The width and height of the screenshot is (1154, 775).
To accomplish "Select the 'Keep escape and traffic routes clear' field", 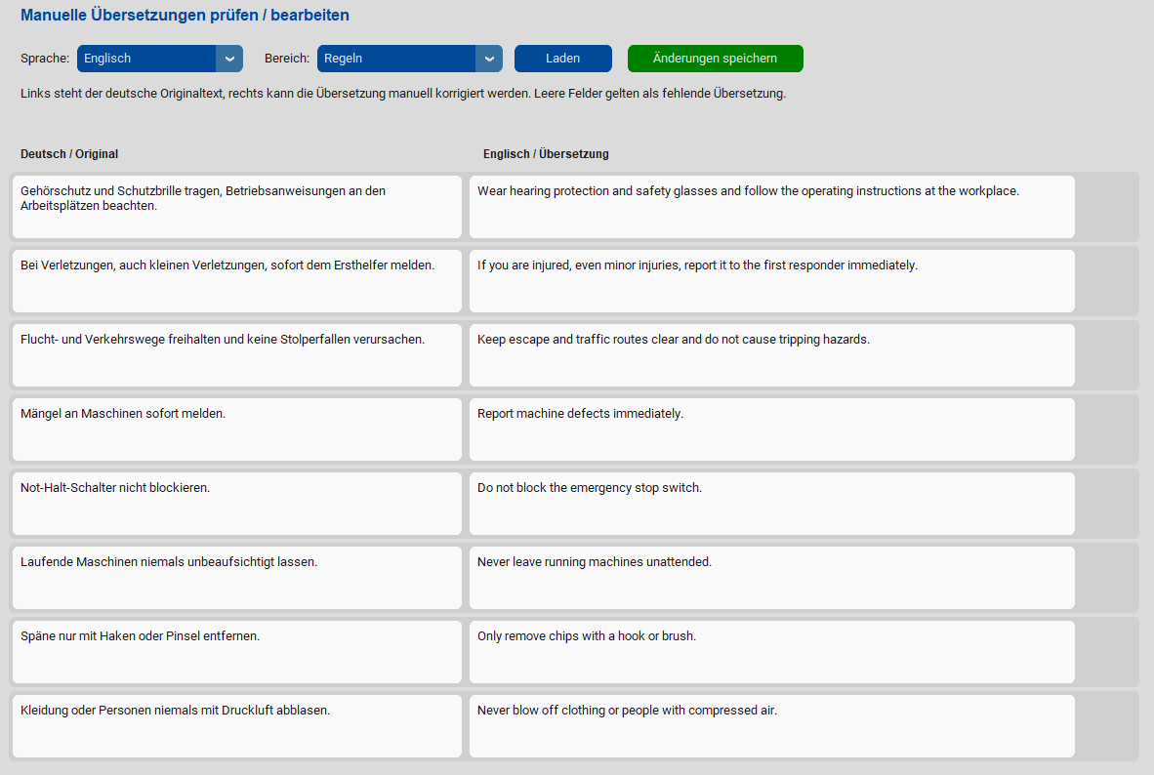I will (x=771, y=355).
